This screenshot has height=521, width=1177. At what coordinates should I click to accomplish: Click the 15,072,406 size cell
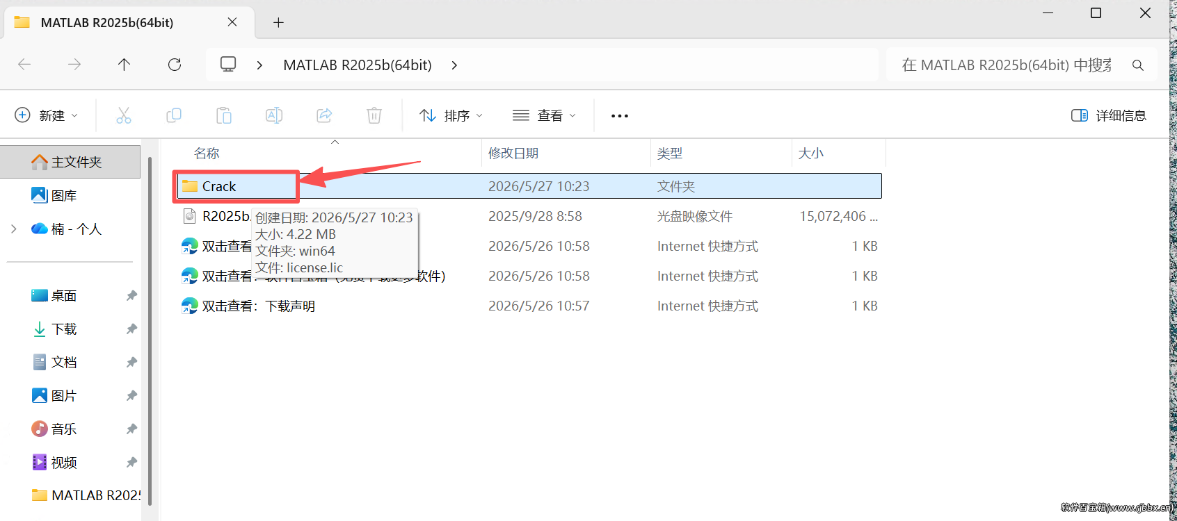(x=838, y=216)
